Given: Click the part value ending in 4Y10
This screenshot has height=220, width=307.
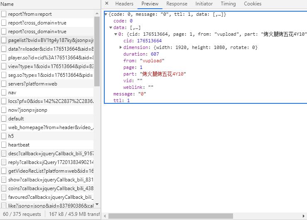Looking at the screenshot, I should click(x=163, y=74).
